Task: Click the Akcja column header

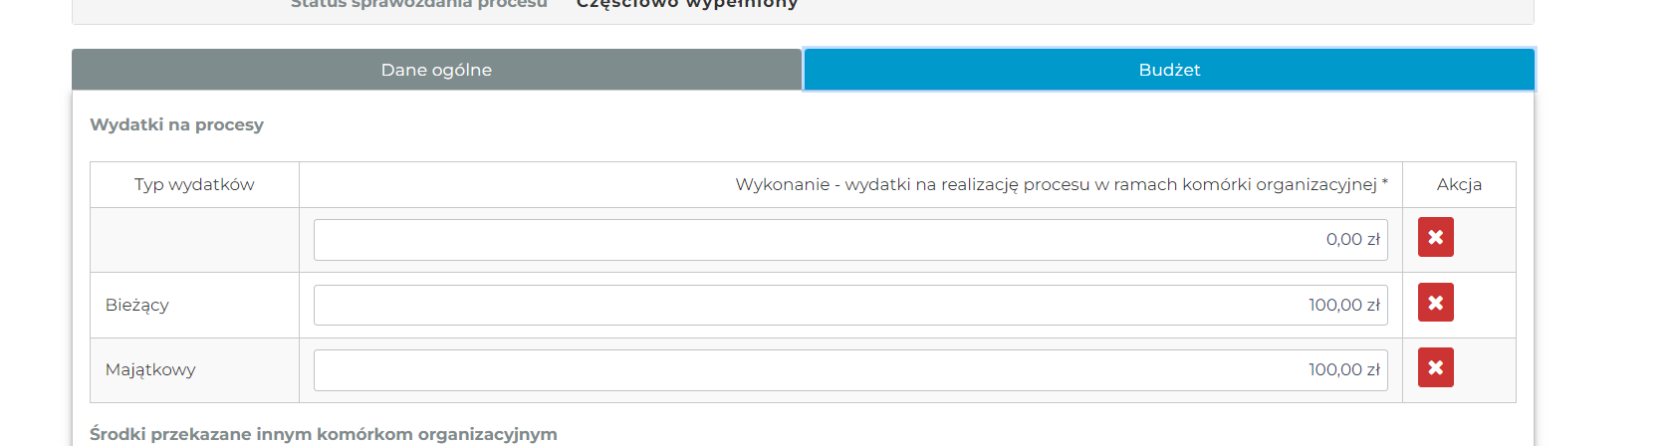Action: coord(1459,185)
